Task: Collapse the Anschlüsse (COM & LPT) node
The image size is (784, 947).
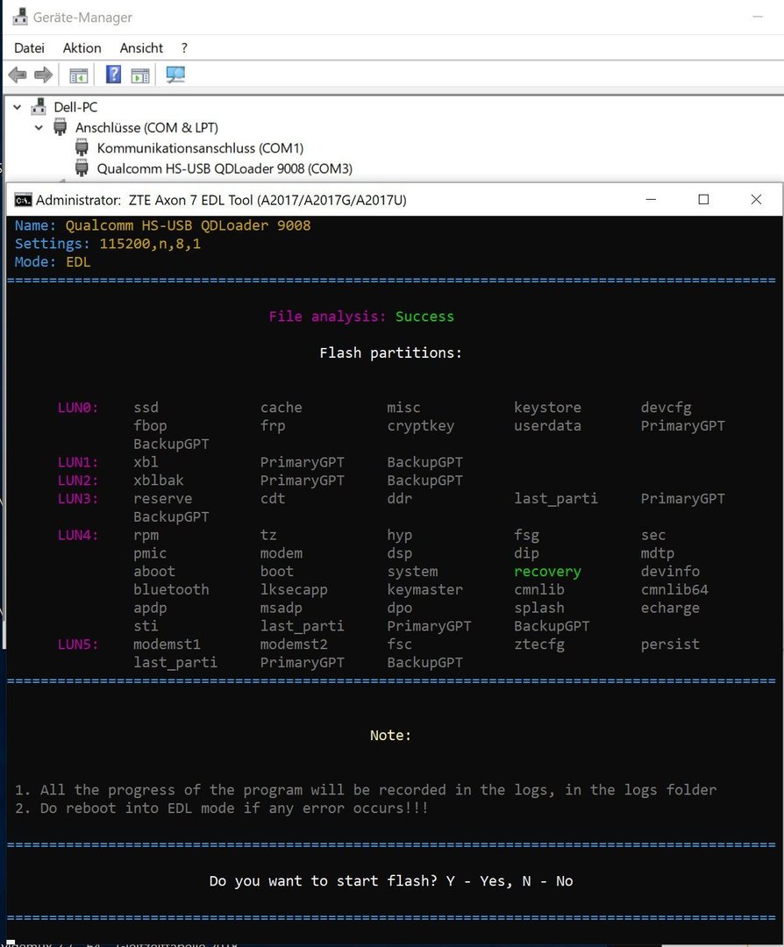Action: [39, 128]
